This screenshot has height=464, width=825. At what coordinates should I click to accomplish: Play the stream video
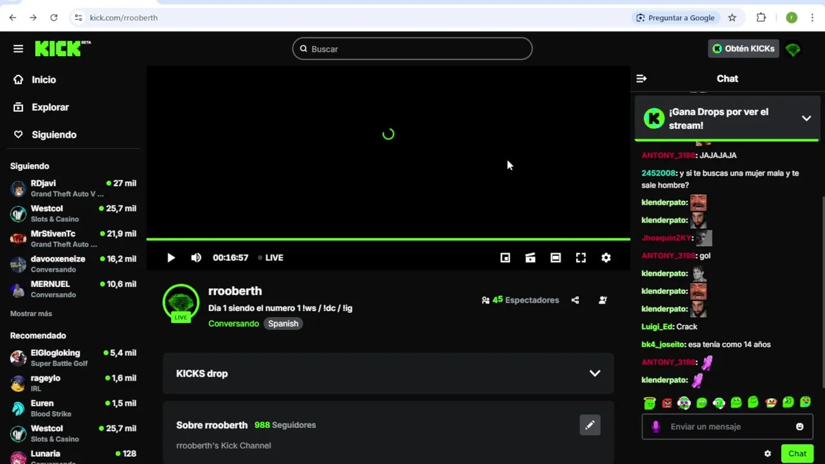171,258
